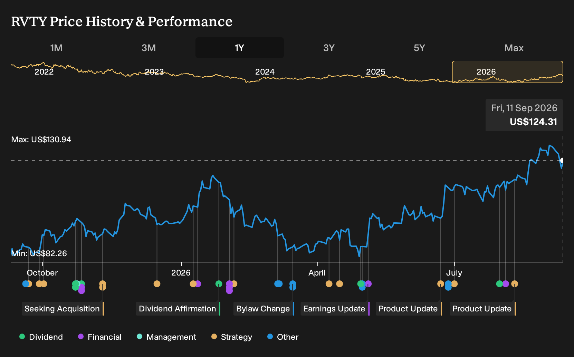Click the July axis label

tap(454, 273)
